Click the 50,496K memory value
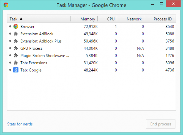This screenshot has width=183, height=135. 91,41
